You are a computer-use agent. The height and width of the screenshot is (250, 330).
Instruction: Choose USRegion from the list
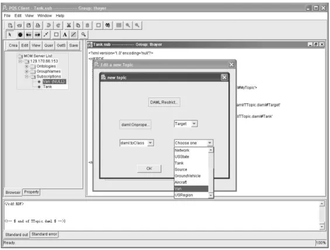192,195
